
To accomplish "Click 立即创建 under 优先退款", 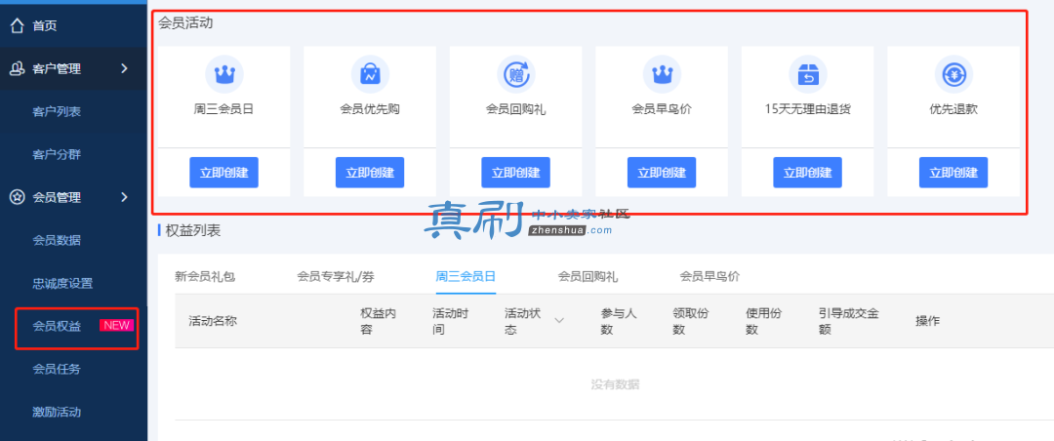I will [x=953, y=173].
